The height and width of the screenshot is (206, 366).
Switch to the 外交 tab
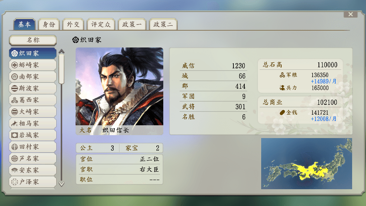pos(73,24)
